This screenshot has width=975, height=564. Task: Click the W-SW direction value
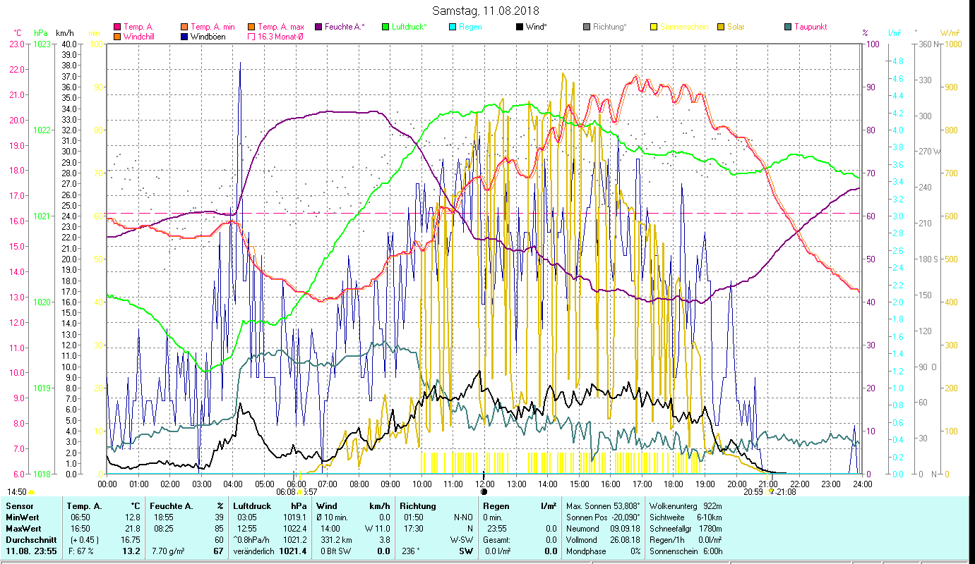(x=462, y=540)
